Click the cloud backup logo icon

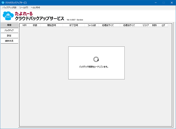pyautogui.click(x=8, y=15)
